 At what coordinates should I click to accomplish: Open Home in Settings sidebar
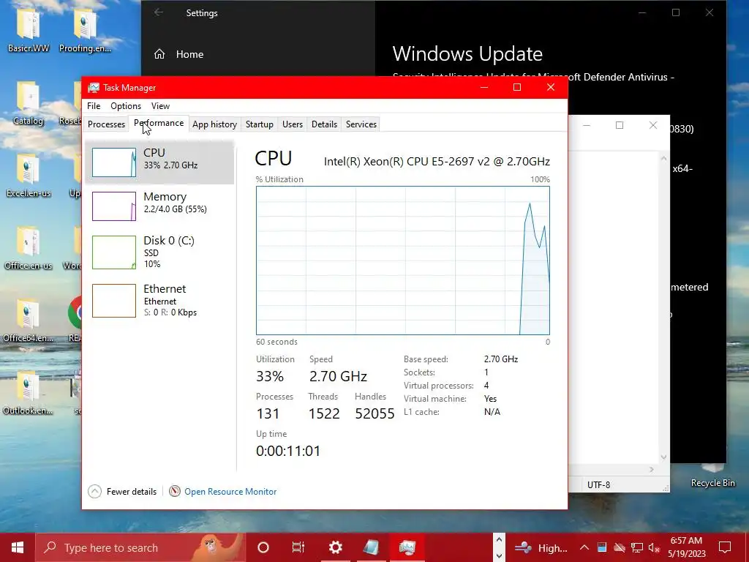click(189, 54)
